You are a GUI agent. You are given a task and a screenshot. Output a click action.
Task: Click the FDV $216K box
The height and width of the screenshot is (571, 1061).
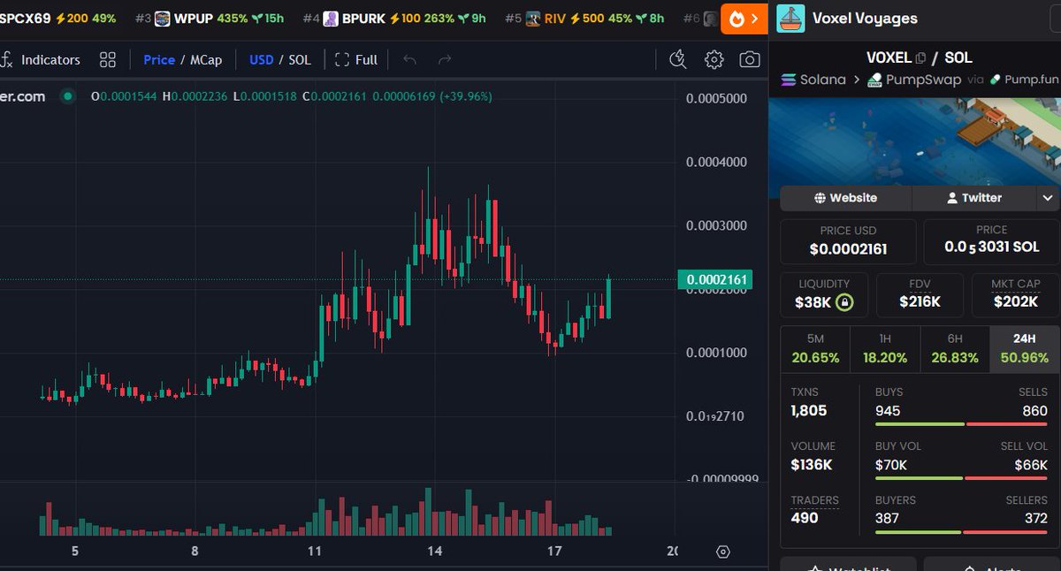click(x=920, y=295)
